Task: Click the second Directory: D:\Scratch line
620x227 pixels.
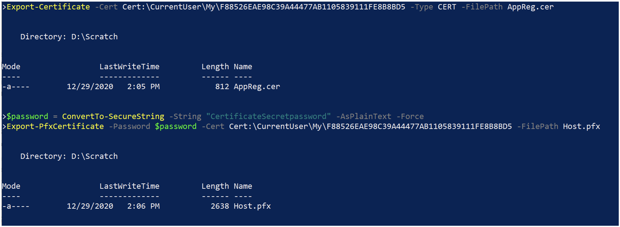Action: click(x=69, y=156)
